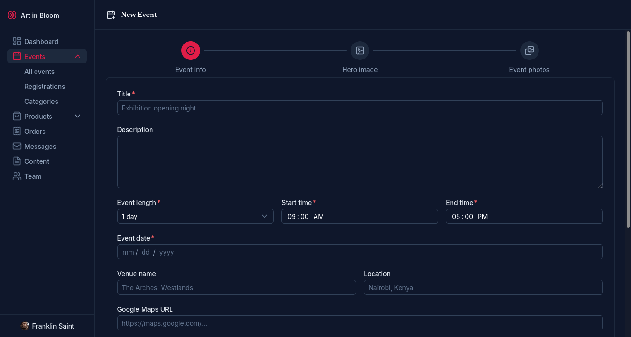Focus the Location input
The width and height of the screenshot is (631, 337).
pyautogui.click(x=483, y=287)
